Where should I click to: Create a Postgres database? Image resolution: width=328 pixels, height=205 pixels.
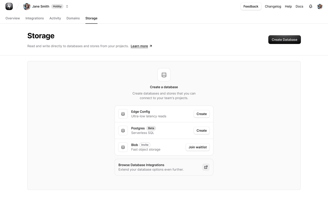201,131
